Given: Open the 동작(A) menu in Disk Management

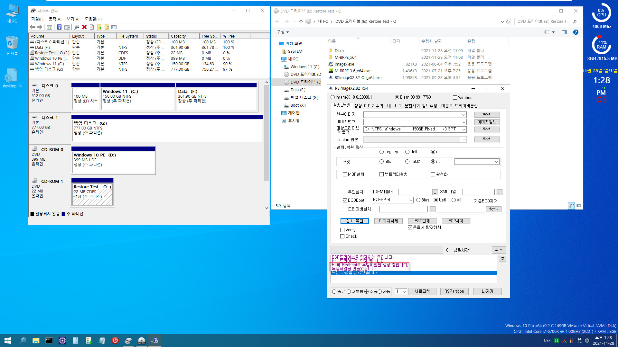Looking at the screenshot, I should [x=55, y=19].
